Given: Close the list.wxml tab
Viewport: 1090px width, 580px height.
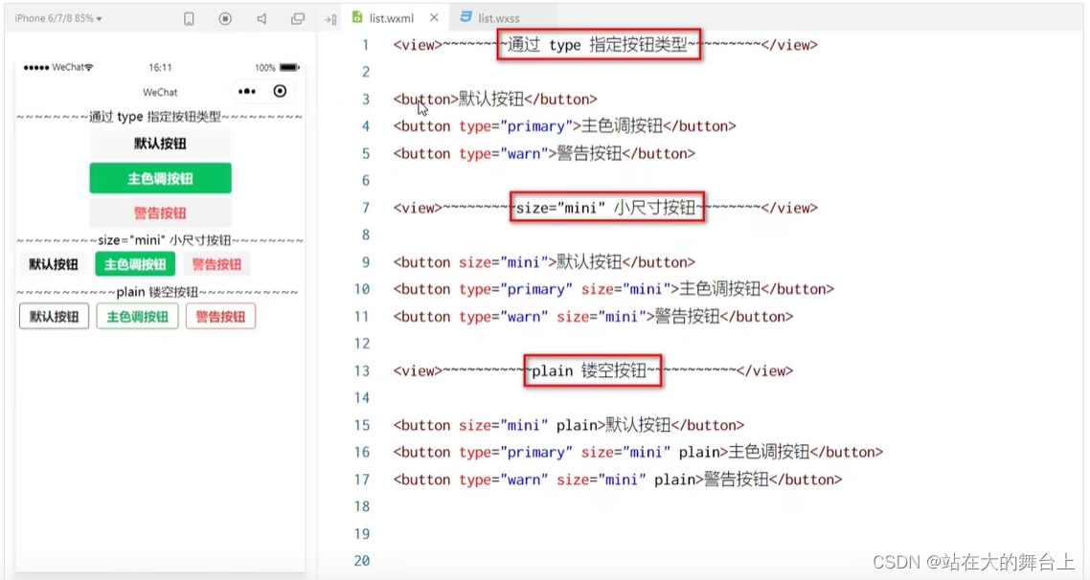Looking at the screenshot, I should pos(434,17).
